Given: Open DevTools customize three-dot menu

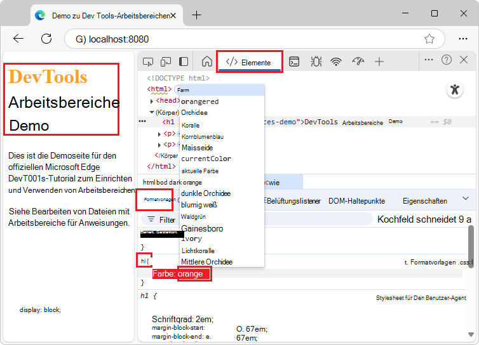Looking at the screenshot, I should click(429, 60).
